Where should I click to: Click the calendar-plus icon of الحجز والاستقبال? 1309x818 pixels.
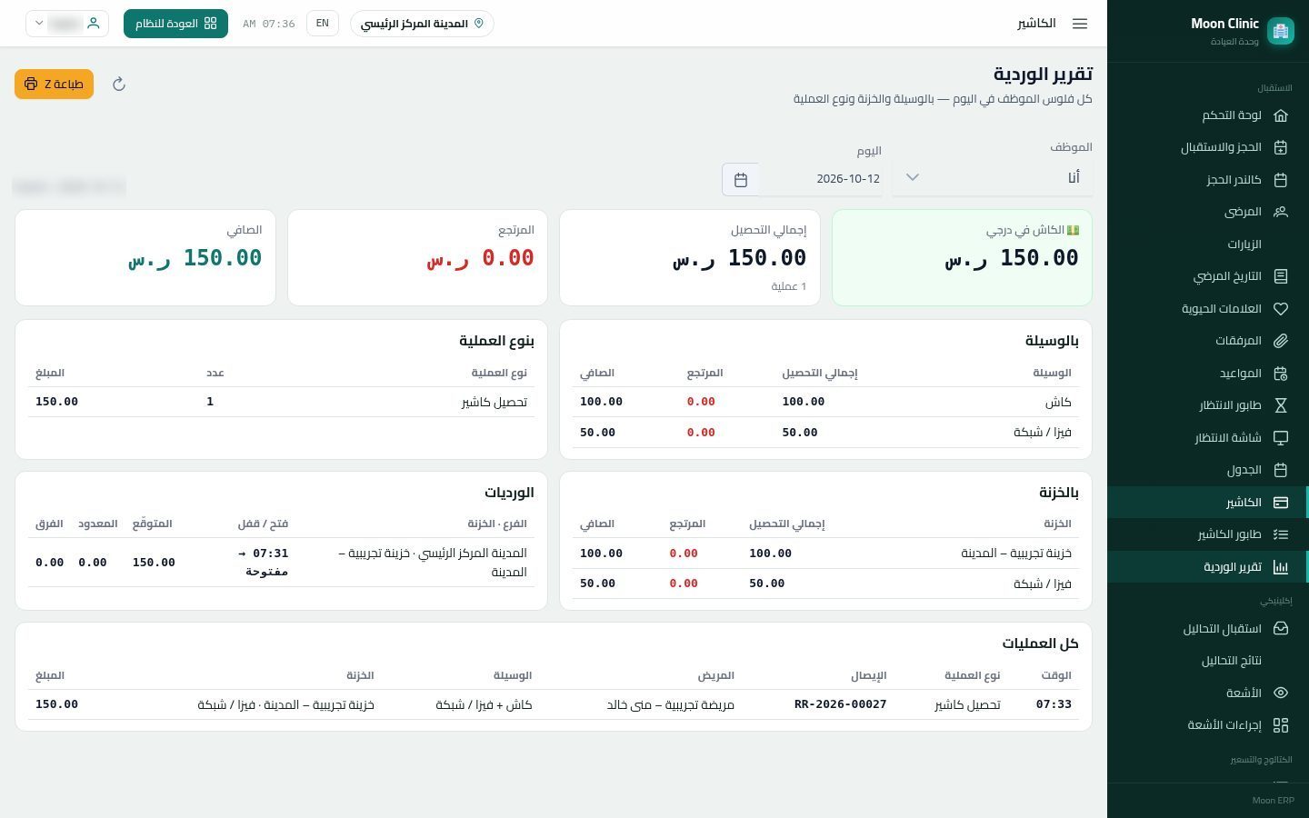tap(1281, 147)
